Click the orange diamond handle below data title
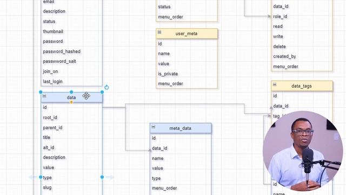Screen dimensions: 346x195 pos(71,102)
